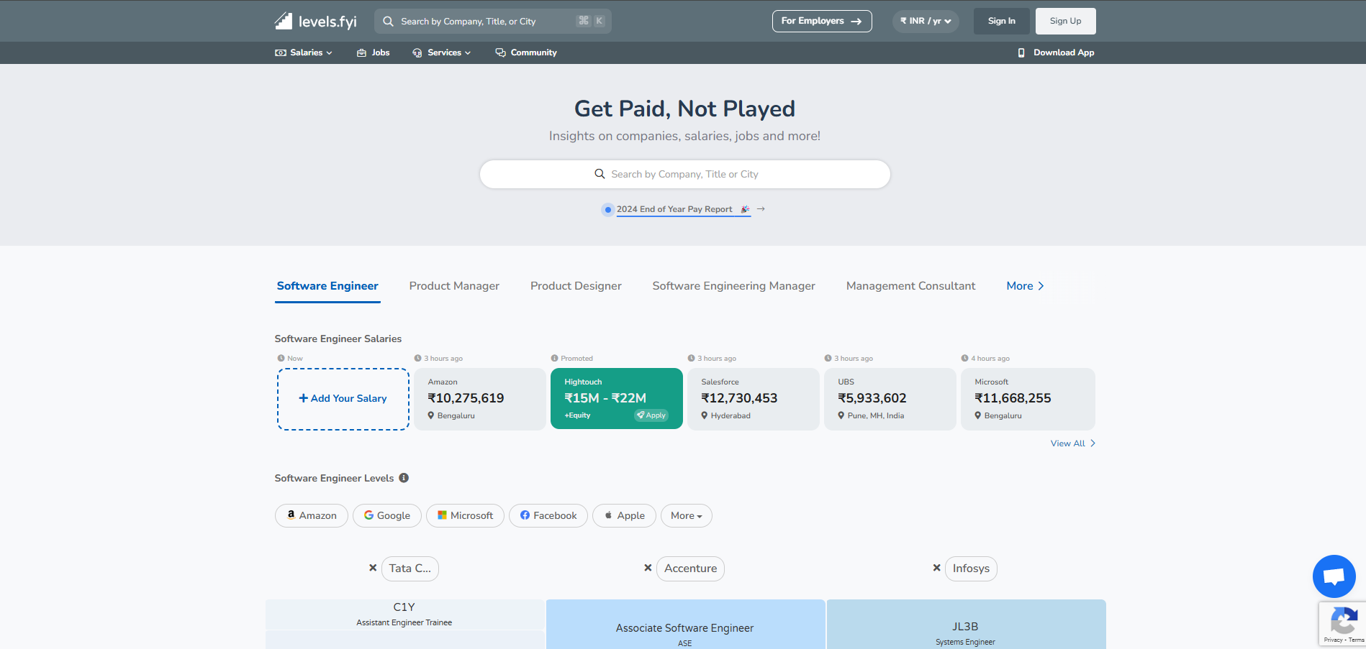Image resolution: width=1366 pixels, height=649 pixels.
Task: Open the 2024 End of Year Pay Report link
Action: (x=675, y=209)
